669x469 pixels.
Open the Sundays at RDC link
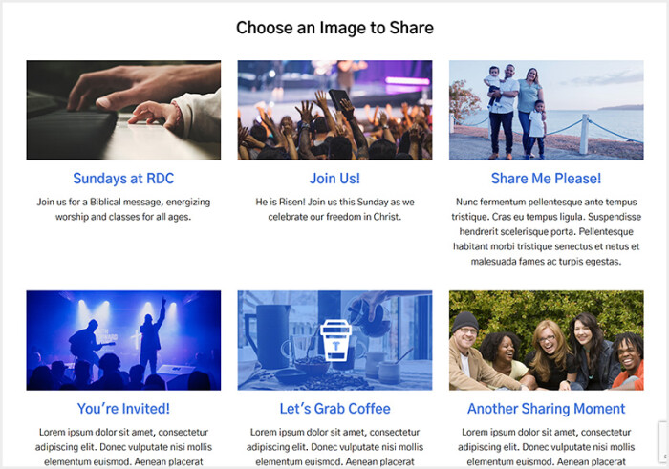[x=123, y=179]
